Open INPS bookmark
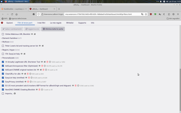 pyautogui.click(x=5, y=19)
